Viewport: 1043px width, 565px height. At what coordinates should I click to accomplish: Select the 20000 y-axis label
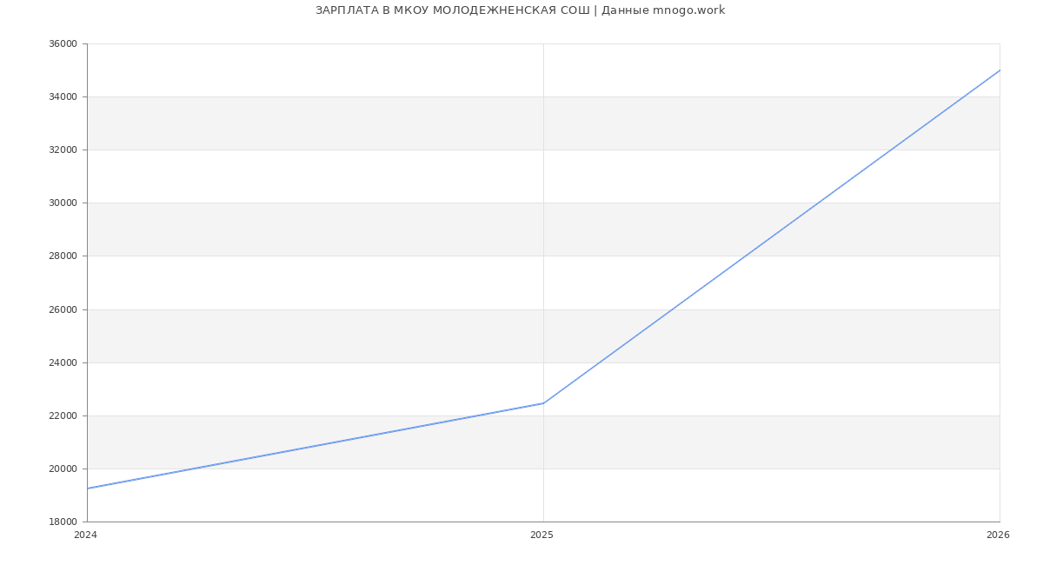pos(63,469)
